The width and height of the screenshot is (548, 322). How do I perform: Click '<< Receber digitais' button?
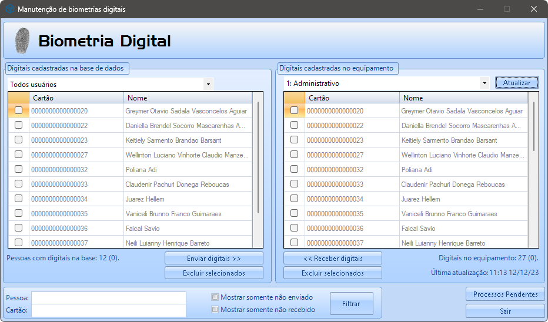(333, 259)
